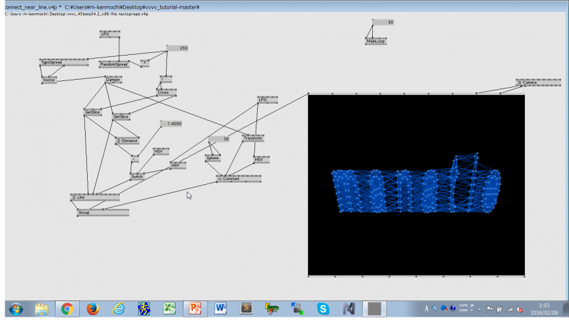The height and width of the screenshot is (322, 569).
Task: Open the Internet Explorer taskbar icon
Action: 119,309
